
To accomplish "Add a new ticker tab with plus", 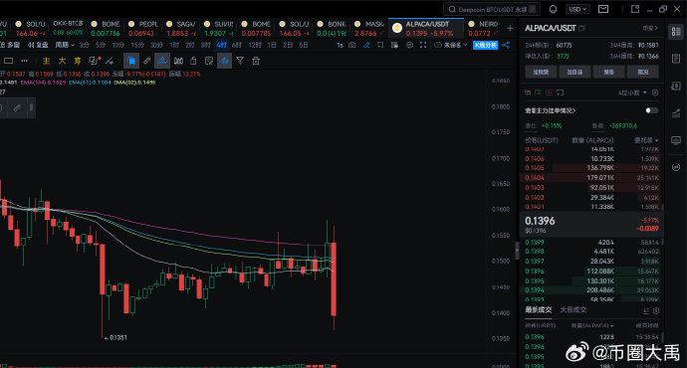I will point(510,29).
